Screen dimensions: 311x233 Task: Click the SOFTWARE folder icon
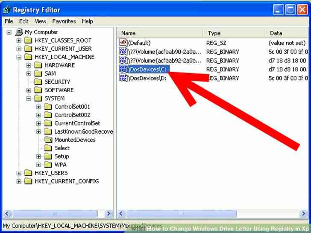(x=38, y=90)
